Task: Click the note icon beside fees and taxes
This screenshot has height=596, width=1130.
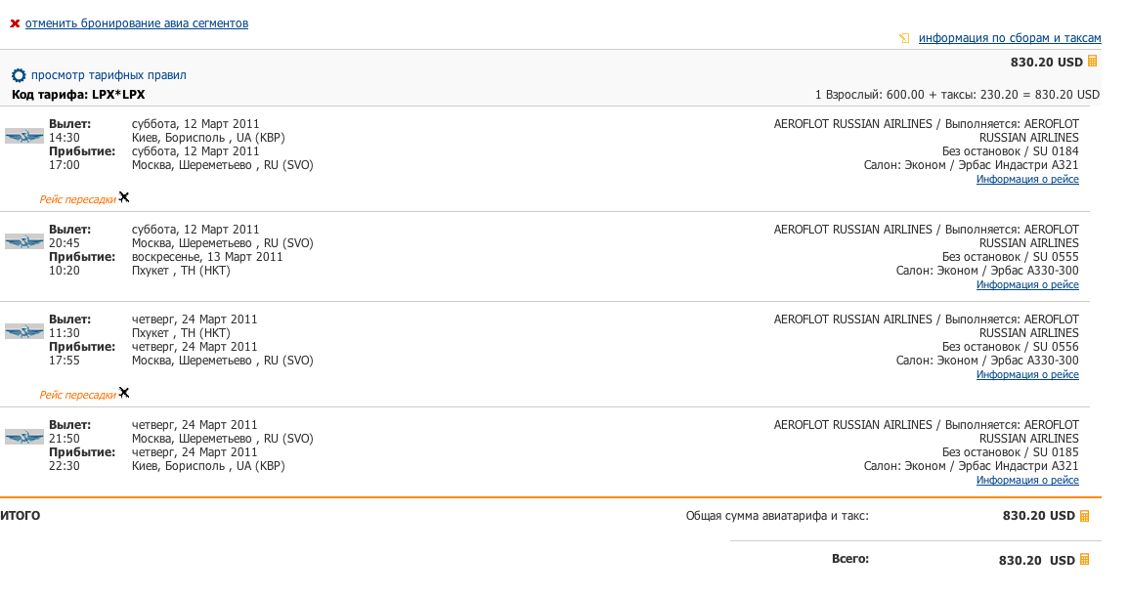Action: (x=904, y=38)
